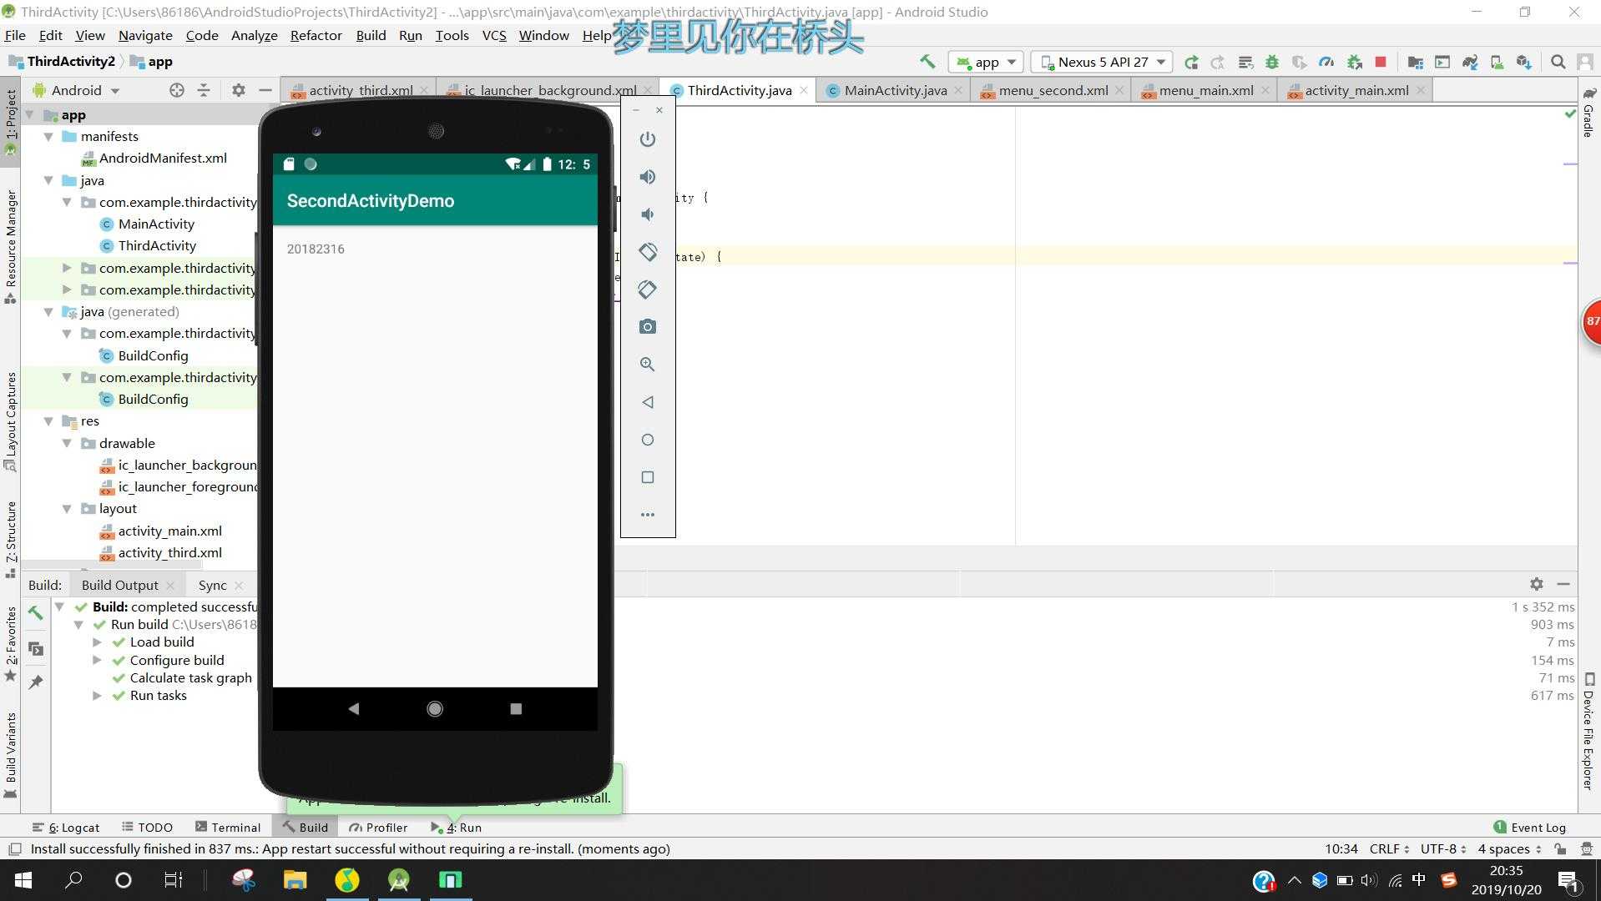The image size is (1601, 901).
Task: Click the emulator volume down icon
Action: tap(648, 214)
